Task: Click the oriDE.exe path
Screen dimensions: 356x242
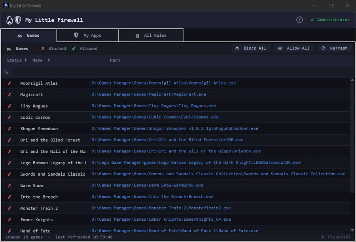Action: point(167,140)
